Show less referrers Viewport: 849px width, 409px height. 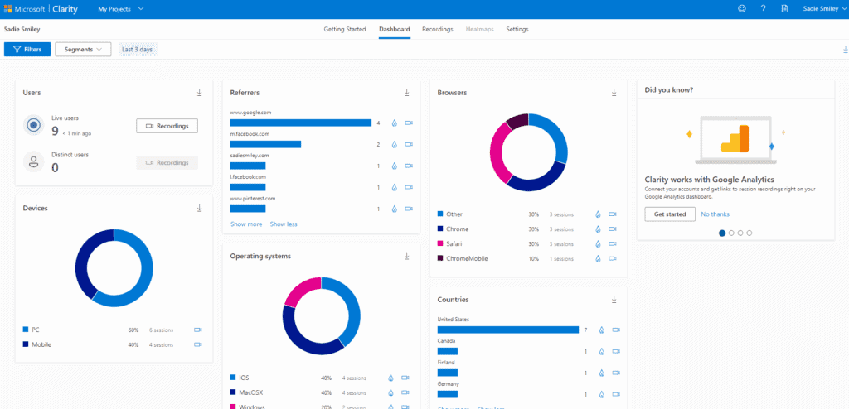point(284,224)
